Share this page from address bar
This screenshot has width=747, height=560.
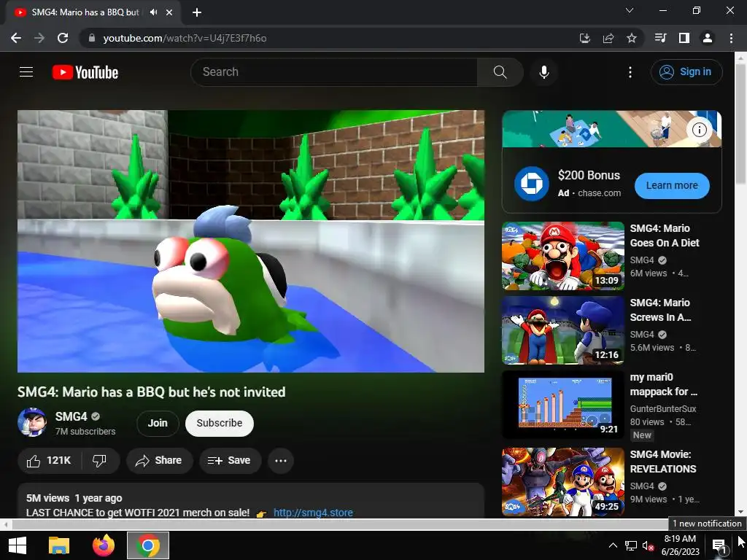[x=608, y=38]
